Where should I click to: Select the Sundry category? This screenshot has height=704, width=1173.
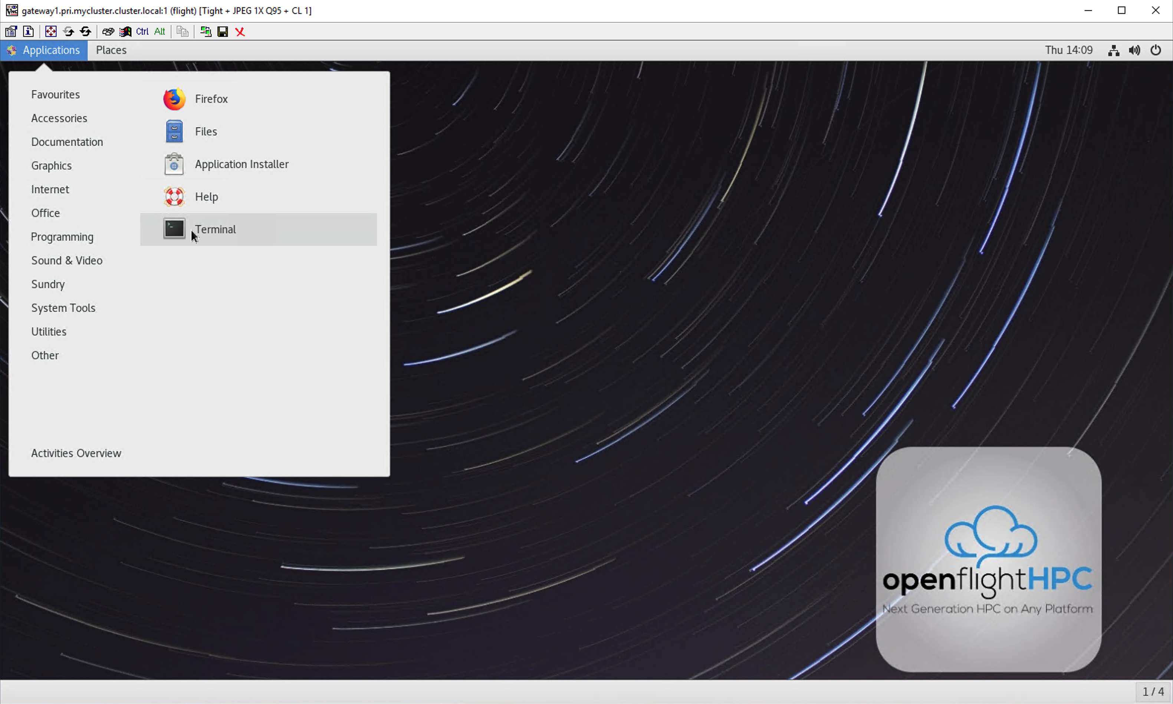coord(48,284)
